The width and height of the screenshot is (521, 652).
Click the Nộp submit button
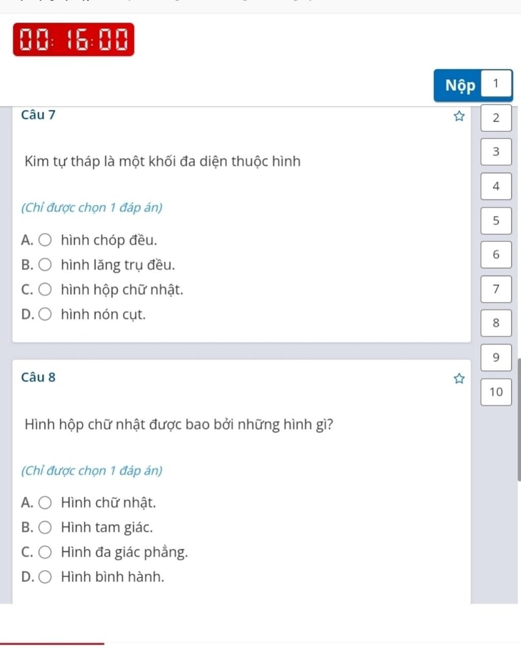[459, 85]
